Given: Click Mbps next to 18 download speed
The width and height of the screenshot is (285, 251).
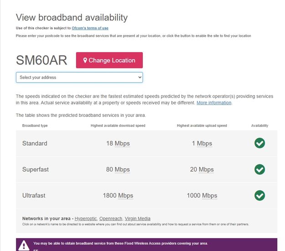Looking at the screenshot, I should click(x=122, y=143).
